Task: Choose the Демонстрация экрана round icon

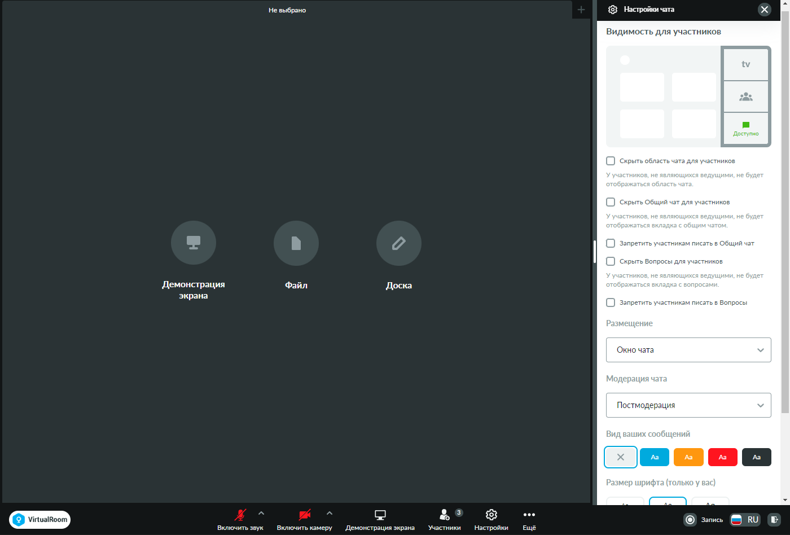Action: (194, 243)
